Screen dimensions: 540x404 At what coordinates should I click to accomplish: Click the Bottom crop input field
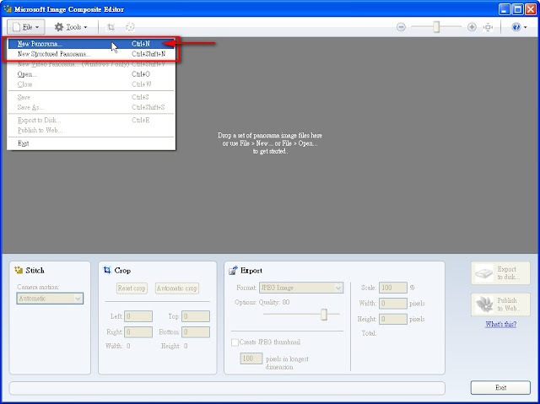(196, 332)
